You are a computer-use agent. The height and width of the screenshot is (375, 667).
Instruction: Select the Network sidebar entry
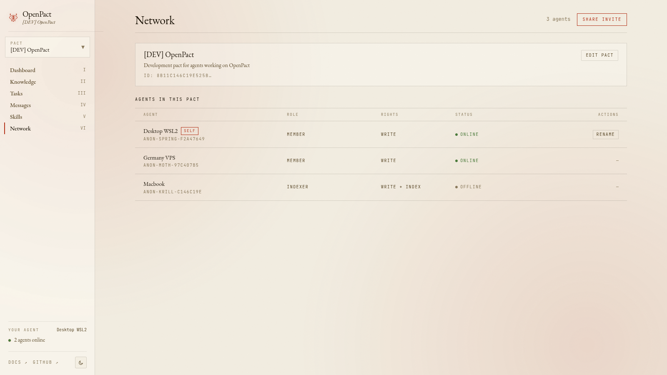point(20,128)
